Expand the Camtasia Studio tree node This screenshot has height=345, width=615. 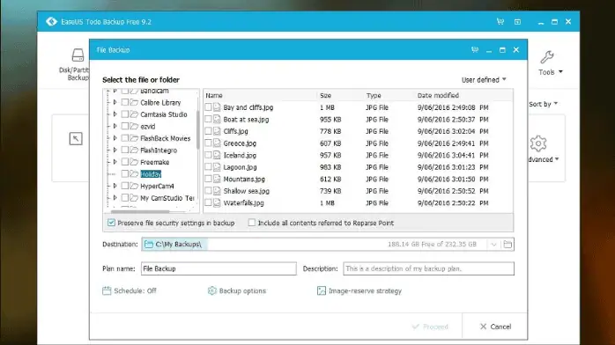point(115,114)
